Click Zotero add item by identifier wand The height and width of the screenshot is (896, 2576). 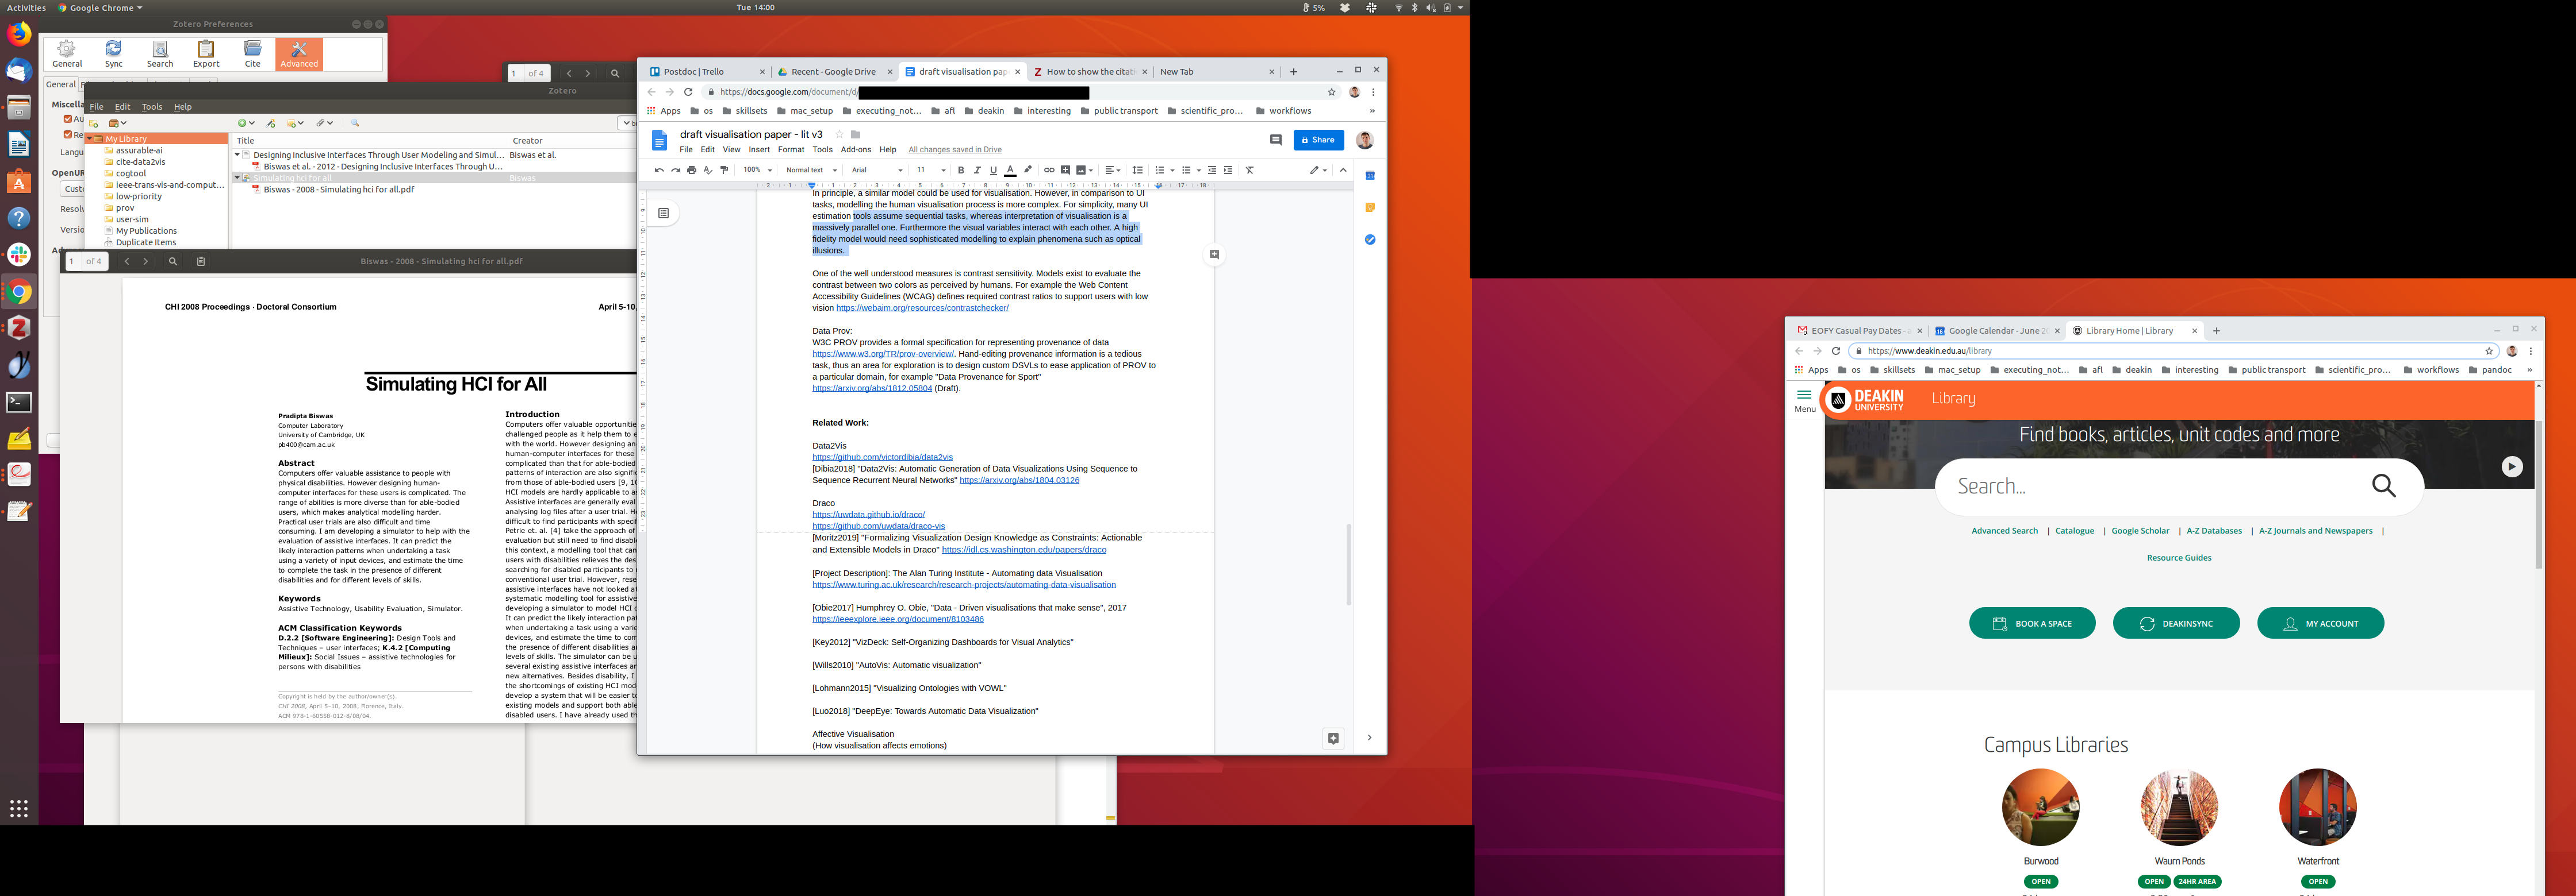[271, 123]
